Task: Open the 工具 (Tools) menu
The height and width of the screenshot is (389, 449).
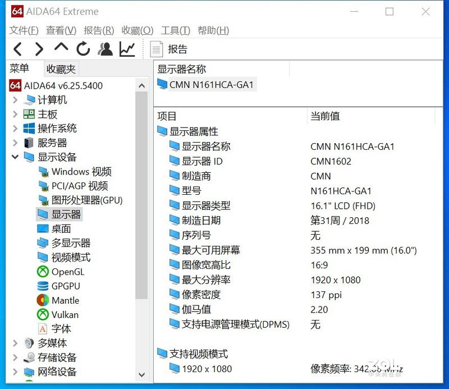Action: (175, 30)
